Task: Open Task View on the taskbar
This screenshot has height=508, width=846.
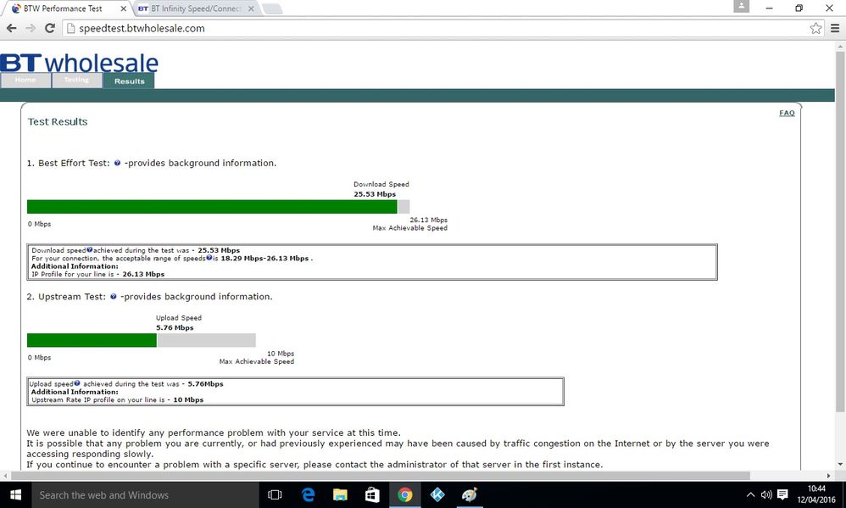Action: click(x=275, y=495)
